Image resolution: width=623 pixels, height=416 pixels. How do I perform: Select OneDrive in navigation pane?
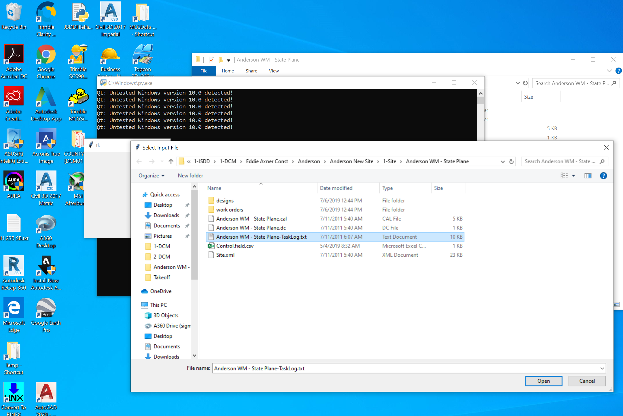161,291
